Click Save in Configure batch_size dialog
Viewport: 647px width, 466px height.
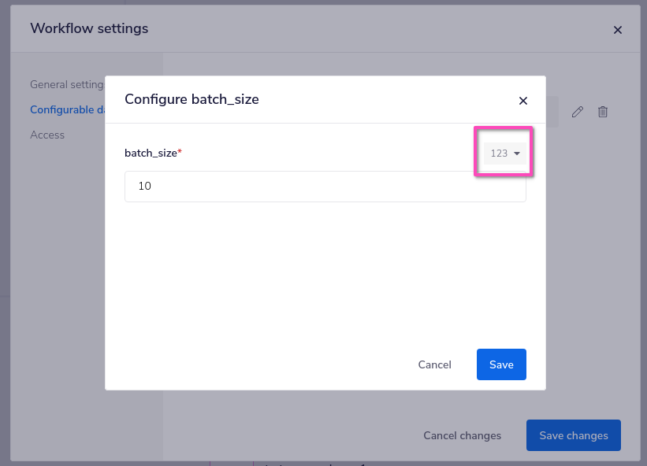coord(501,364)
